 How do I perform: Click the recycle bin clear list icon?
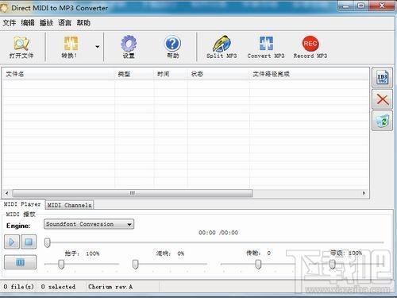click(382, 121)
